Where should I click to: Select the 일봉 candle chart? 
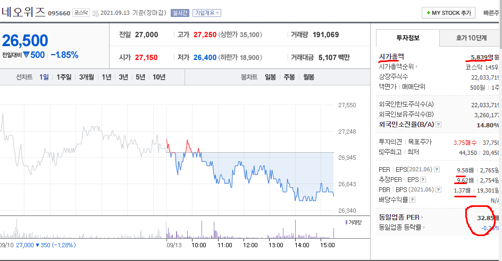(x=270, y=77)
